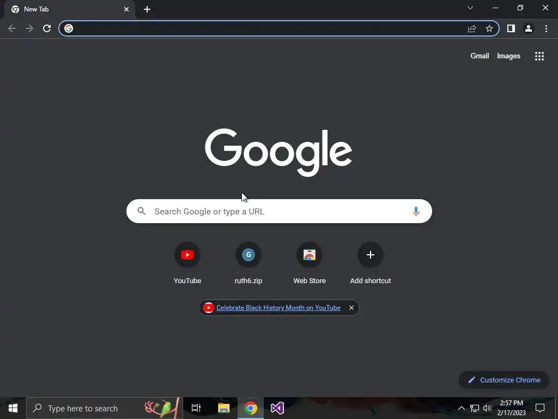This screenshot has height=419, width=558.
Task: Click the Google logo
Action: coord(278,153)
